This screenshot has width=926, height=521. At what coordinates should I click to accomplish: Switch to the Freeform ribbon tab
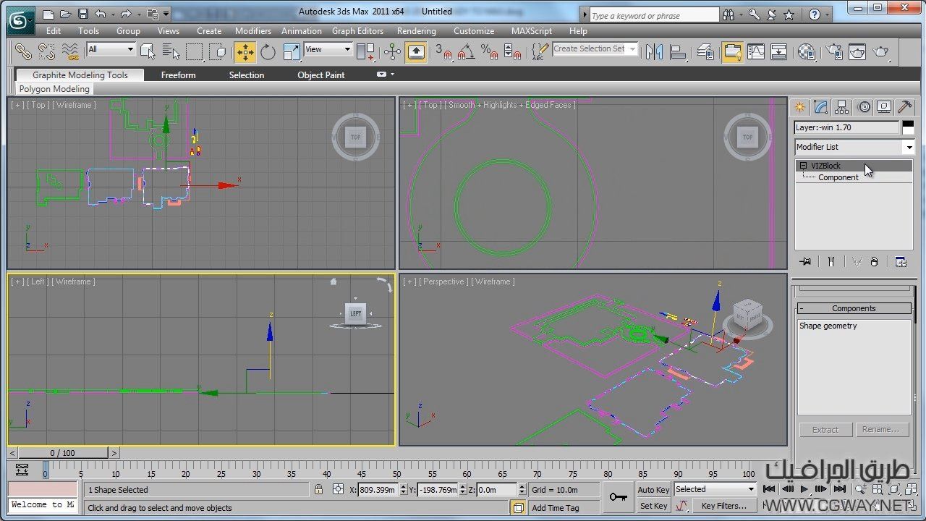pyautogui.click(x=178, y=75)
